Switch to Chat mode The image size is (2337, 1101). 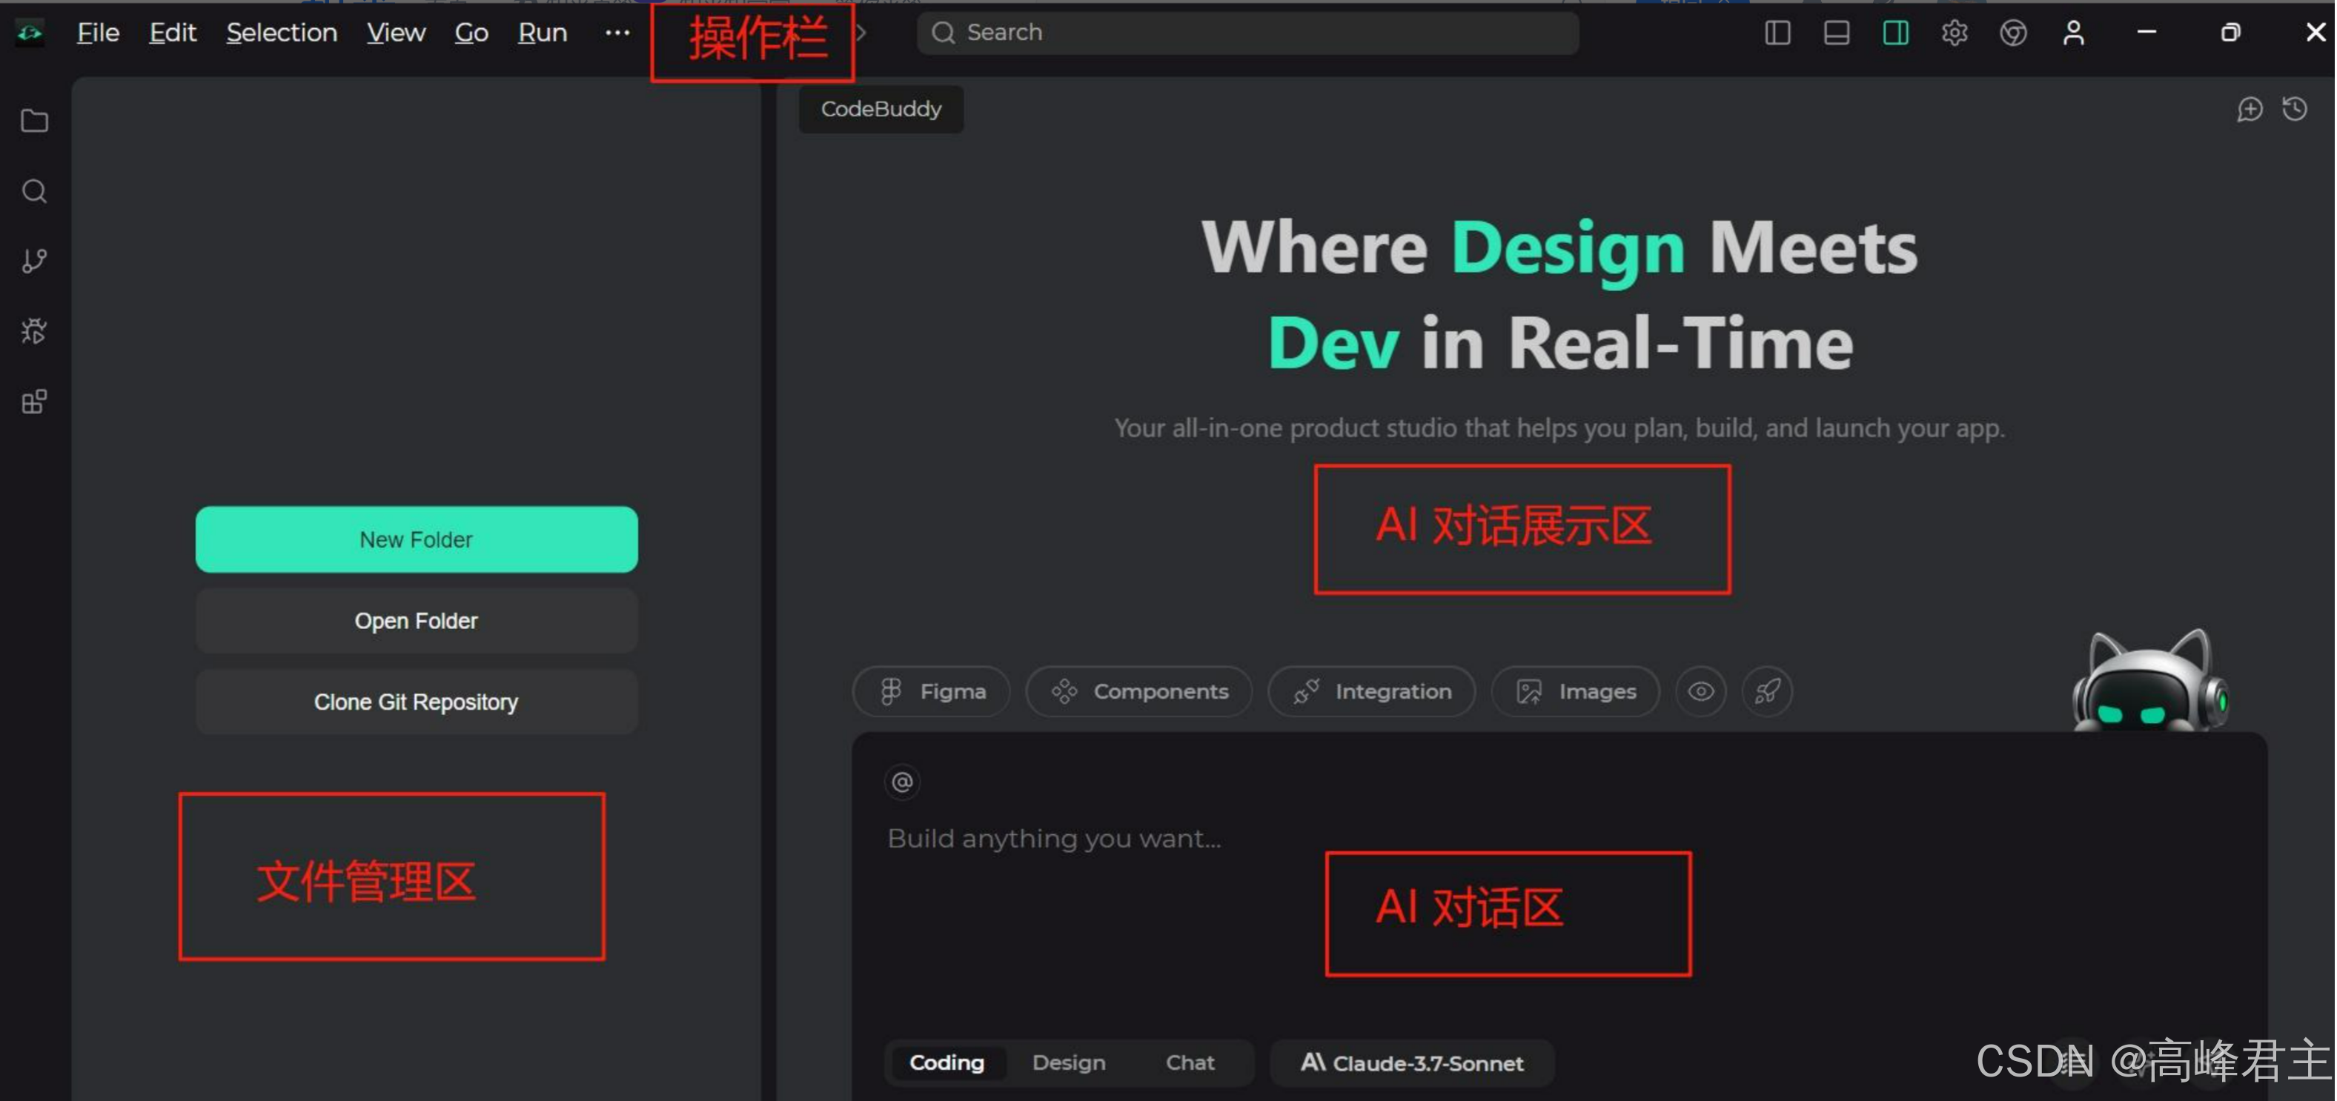tap(1190, 1062)
